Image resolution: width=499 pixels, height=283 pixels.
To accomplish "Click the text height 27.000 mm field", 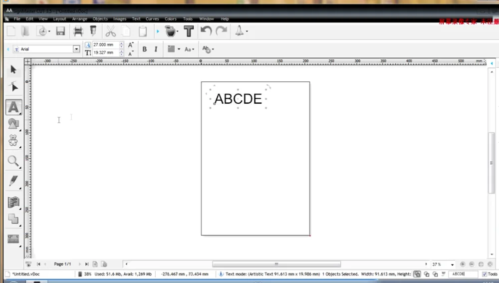I will (105, 45).
